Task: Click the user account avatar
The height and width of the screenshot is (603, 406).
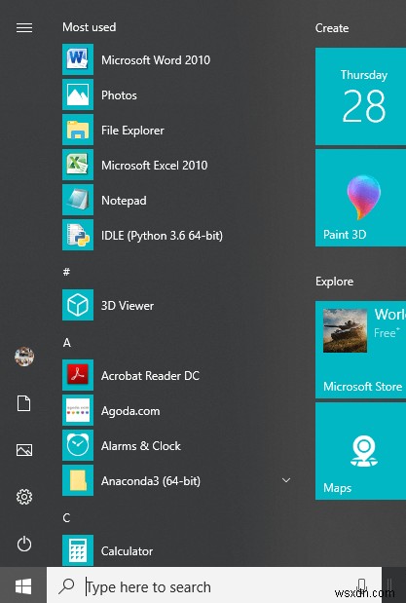Action: click(x=24, y=357)
